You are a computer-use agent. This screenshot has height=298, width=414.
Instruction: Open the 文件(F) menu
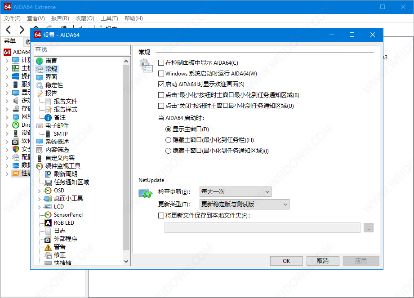pyautogui.click(x=12, y=18)
